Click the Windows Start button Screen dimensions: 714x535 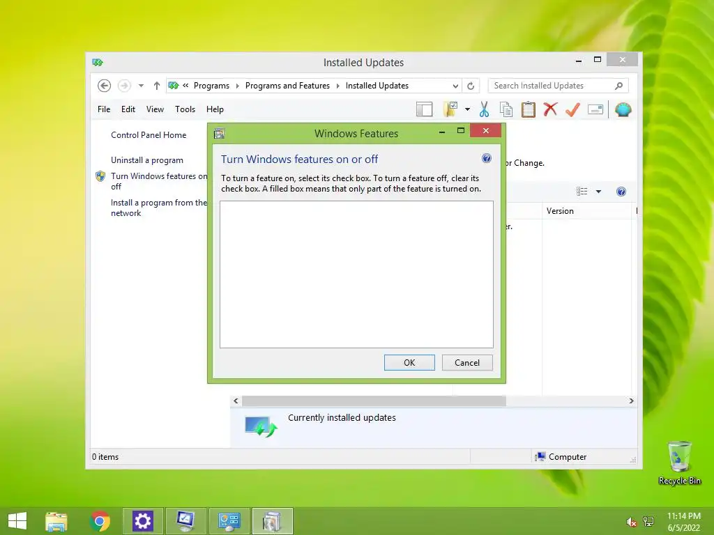[17, 521]
